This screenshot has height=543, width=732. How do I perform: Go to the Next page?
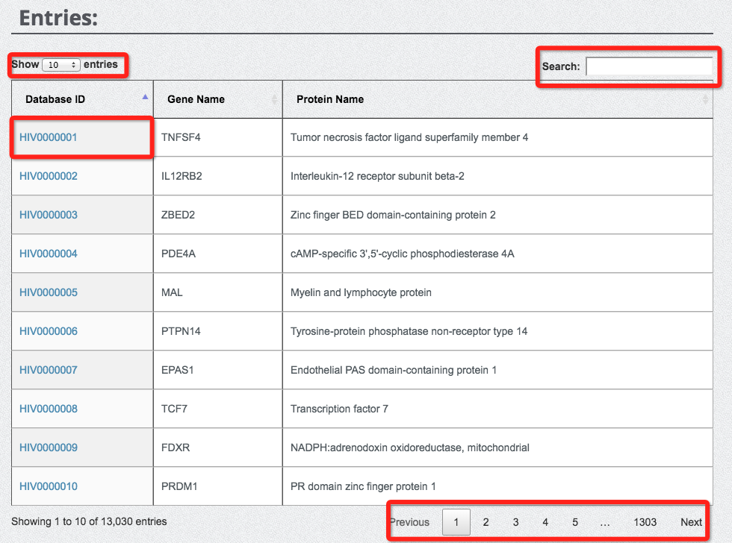coord(691,522)
